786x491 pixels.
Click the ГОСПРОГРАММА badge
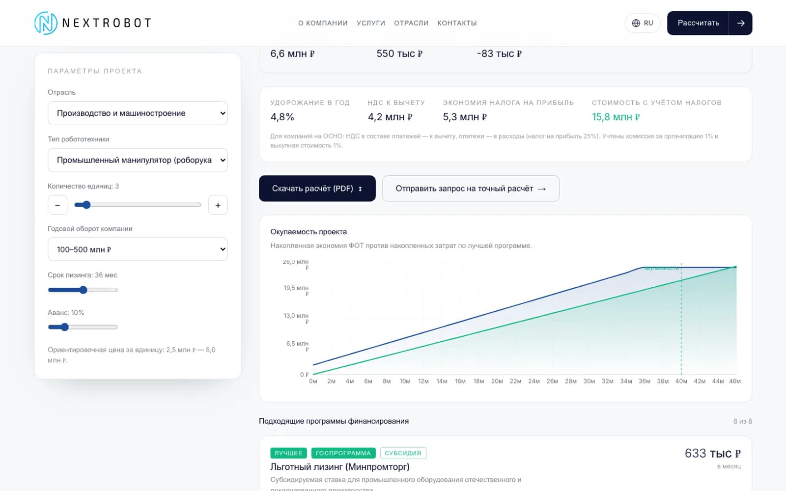click(x=343, y=453)
